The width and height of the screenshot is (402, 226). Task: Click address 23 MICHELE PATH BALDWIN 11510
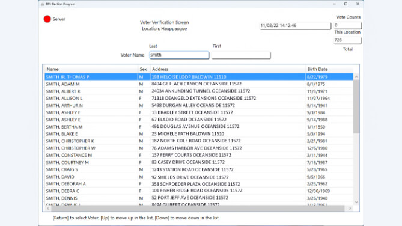(187, 134)
